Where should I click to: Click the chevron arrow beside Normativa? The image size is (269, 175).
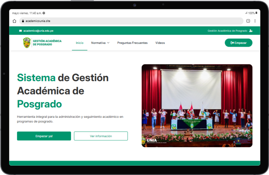108,43
